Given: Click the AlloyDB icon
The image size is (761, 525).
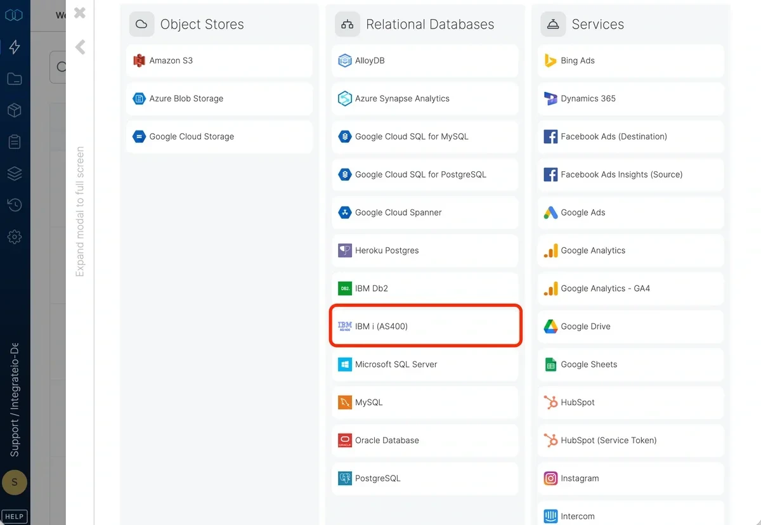Looking at the screenshot, I should coord(344,61).
